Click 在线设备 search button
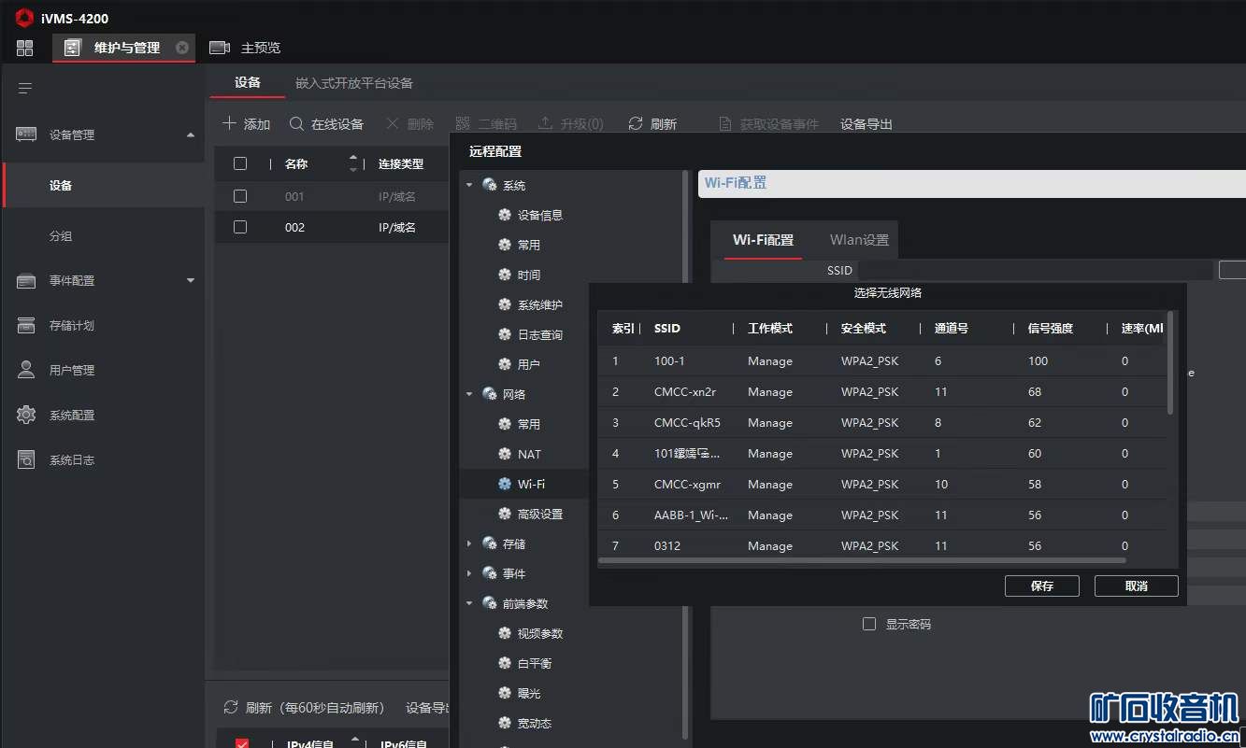1246x748 pixels. [326, 124]
